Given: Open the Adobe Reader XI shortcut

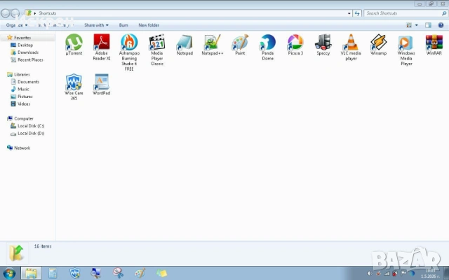Looking at the screenshot, I should 101,47.
